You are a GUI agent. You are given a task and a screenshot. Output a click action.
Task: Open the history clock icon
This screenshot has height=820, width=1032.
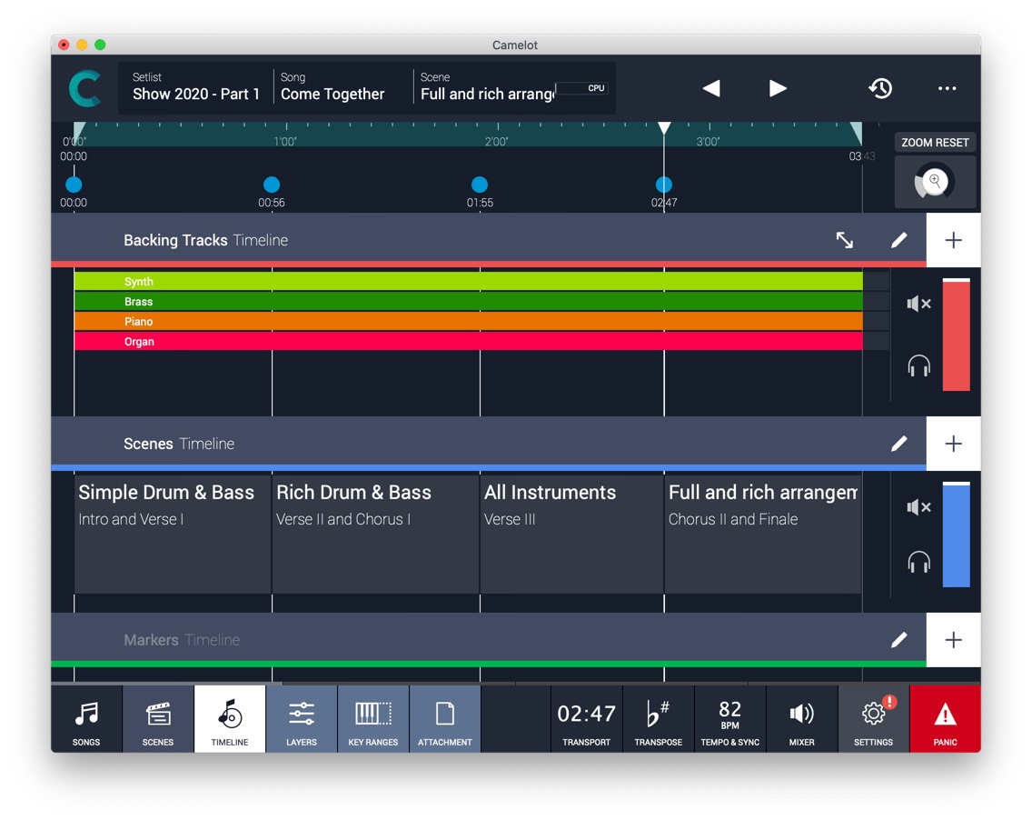tap(880, 88)
